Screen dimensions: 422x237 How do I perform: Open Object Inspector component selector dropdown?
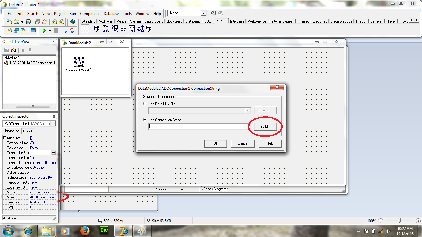tap(53, 124)
